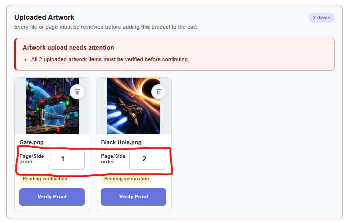Click the Page/Side order label on Gate.png
Image resolution: width=348 pixels, height=223 pixels.
(32, 159)
